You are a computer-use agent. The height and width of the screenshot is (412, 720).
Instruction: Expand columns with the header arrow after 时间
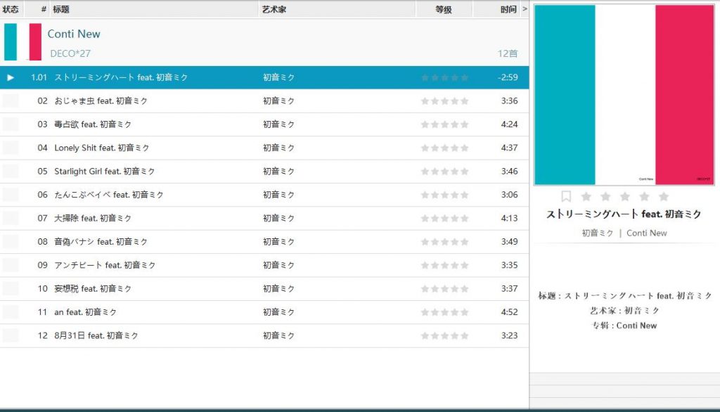pyautogui.click(x=525, y=8)
